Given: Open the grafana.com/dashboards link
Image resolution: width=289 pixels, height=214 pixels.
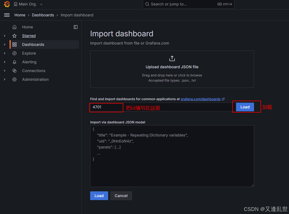Looking at the screenshot, I should click(200, 99).
